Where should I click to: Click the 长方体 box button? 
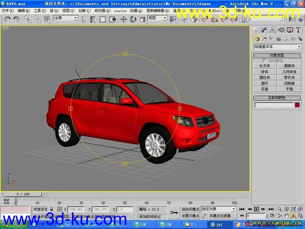coord(265,66)
